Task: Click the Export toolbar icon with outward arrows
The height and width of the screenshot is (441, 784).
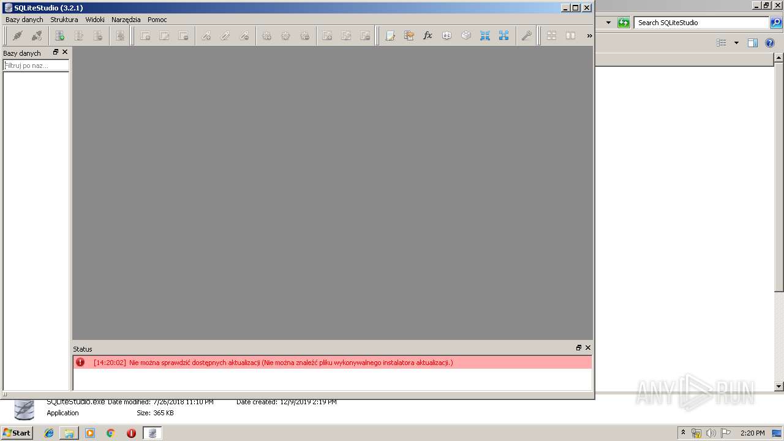Action: [504, 36]
